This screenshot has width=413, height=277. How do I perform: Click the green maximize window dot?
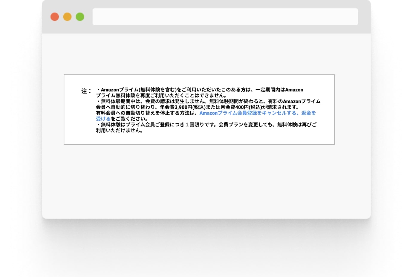tap(80, 17)
